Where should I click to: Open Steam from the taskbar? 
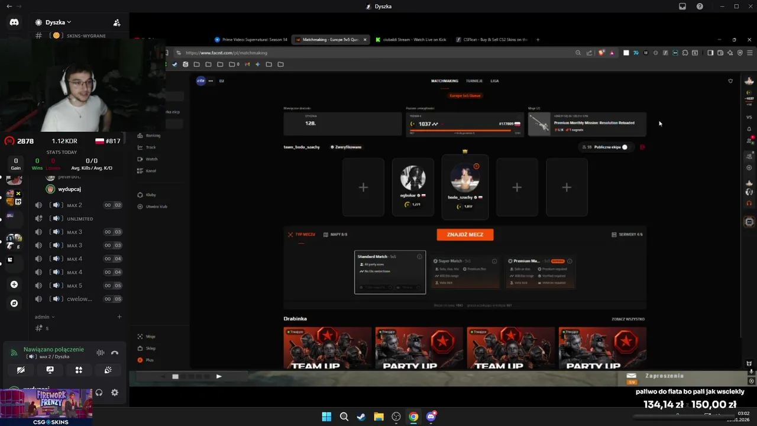361,417
